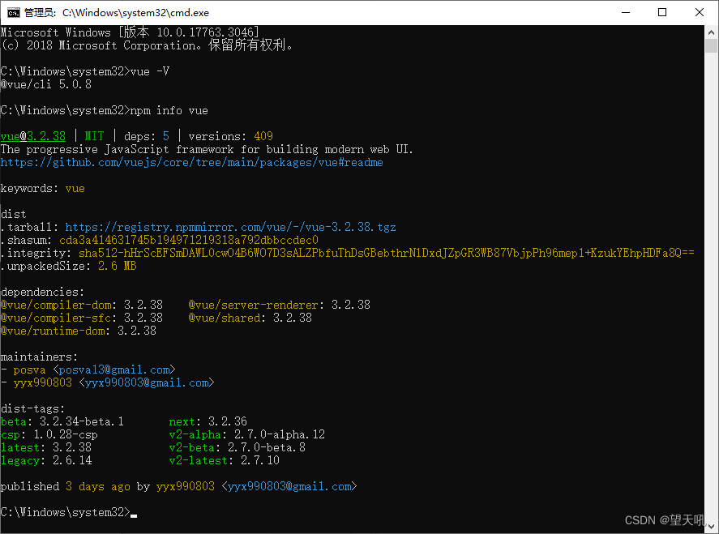Click the sha512 integrity string
This screenshot has height=534, width=719.
click(x=386, y=253)
